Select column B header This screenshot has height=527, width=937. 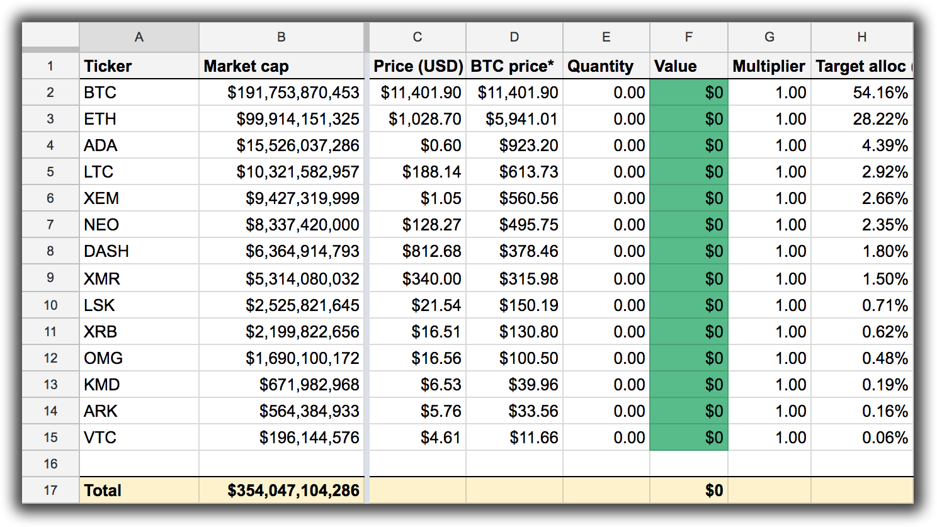coord(281,37)
